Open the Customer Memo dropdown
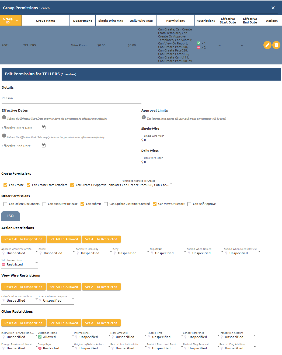Image resolution: width=282 pixels, height=355 pixels. click(73, 336)
